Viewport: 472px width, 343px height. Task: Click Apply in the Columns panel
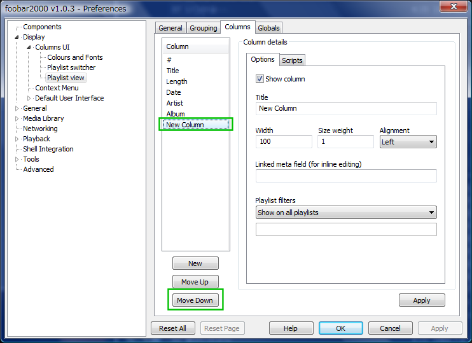(x=422, y=300)
